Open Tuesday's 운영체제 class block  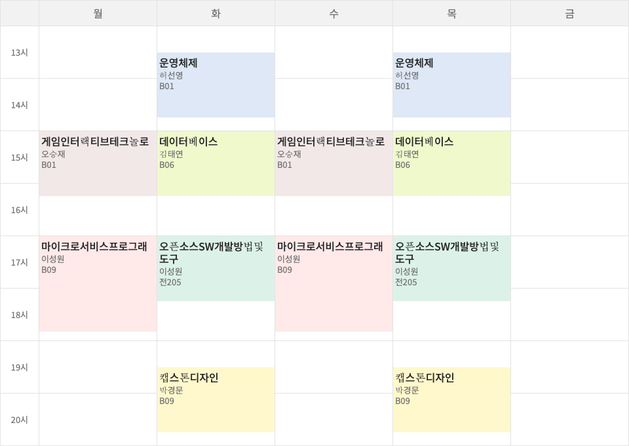216,85
